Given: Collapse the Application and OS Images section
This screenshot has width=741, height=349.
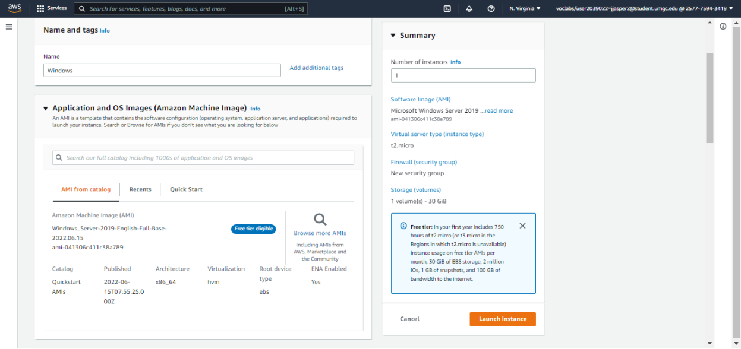Looking at the screenshot, I should click(45, 109).
